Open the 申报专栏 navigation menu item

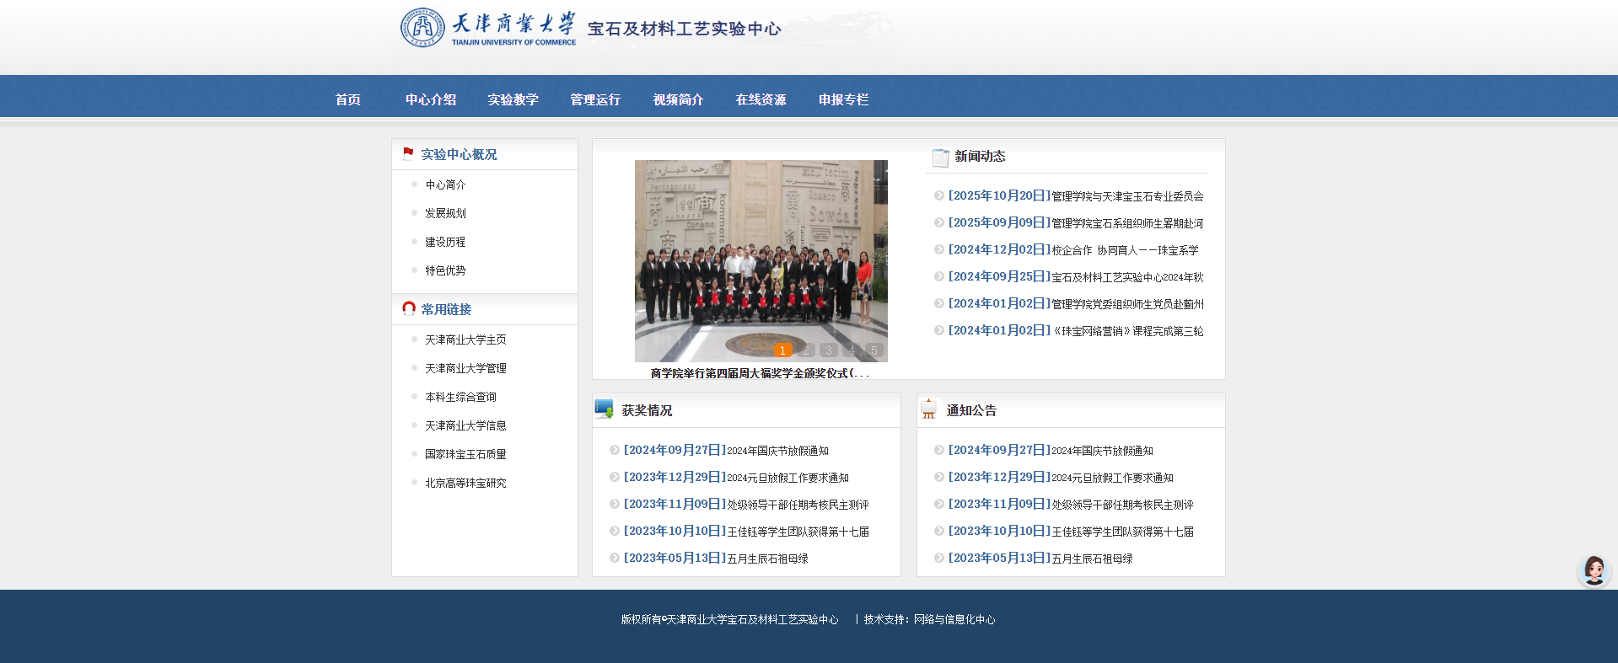point(843,99)
